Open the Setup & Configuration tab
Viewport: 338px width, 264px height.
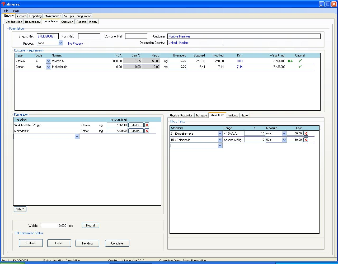[78, 16]
